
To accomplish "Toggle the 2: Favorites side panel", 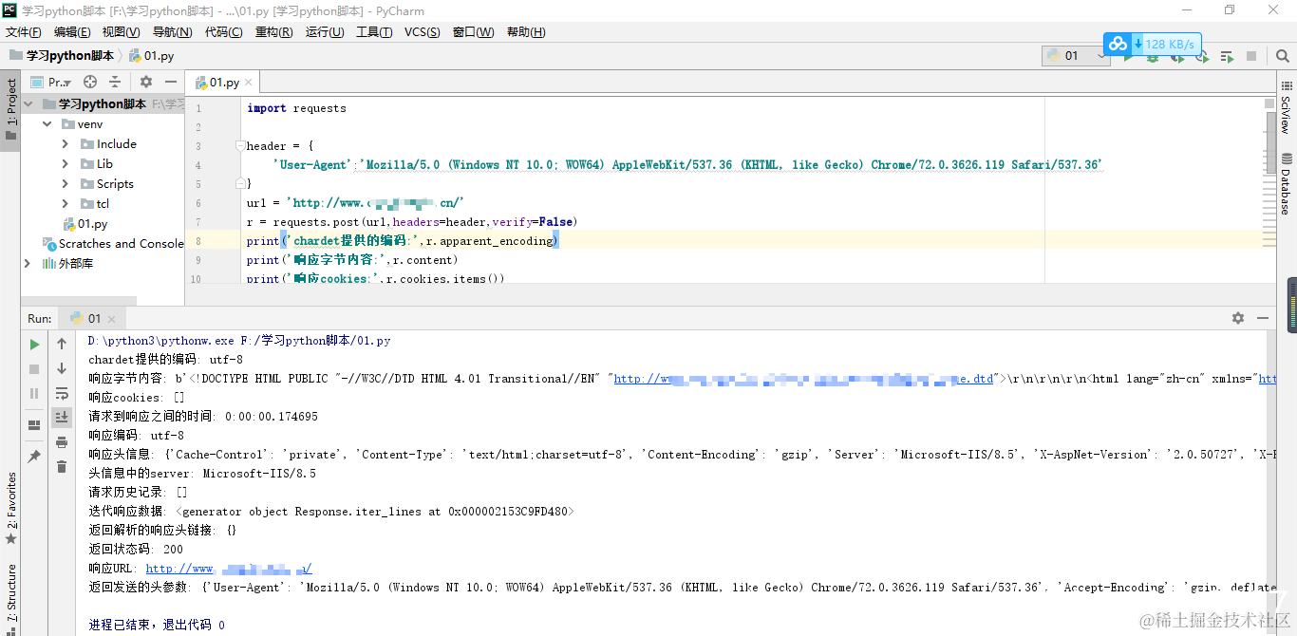I will tap(10, 509).
